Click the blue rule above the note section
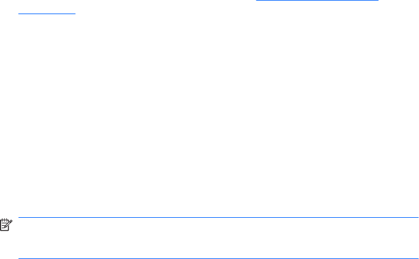 pyautogui.click(x=218, y=217)
